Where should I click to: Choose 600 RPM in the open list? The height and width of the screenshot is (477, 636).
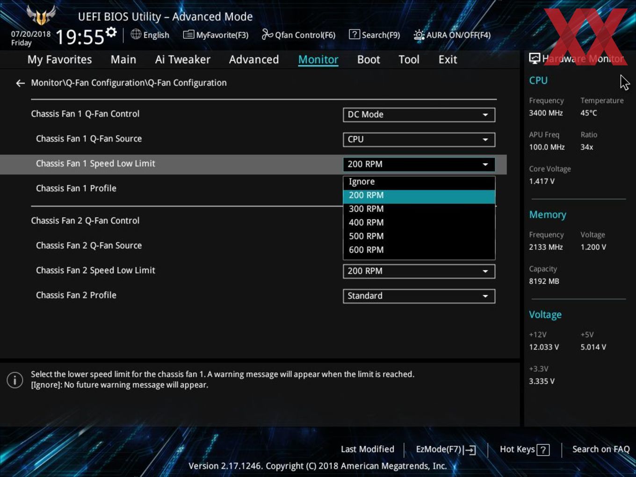[419, 250]
